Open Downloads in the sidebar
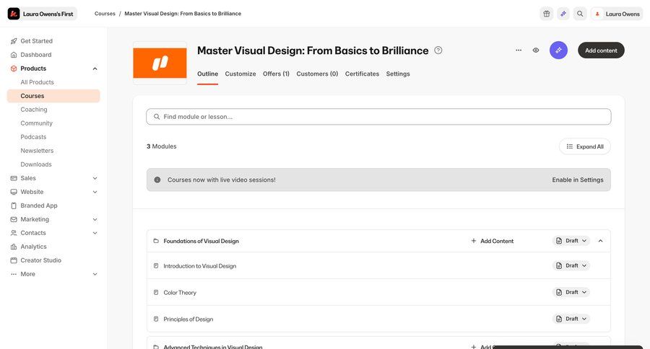650x349 pixels. pos(36,164)
